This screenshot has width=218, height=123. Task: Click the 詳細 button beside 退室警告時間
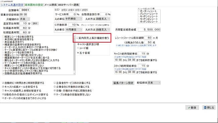35,23
